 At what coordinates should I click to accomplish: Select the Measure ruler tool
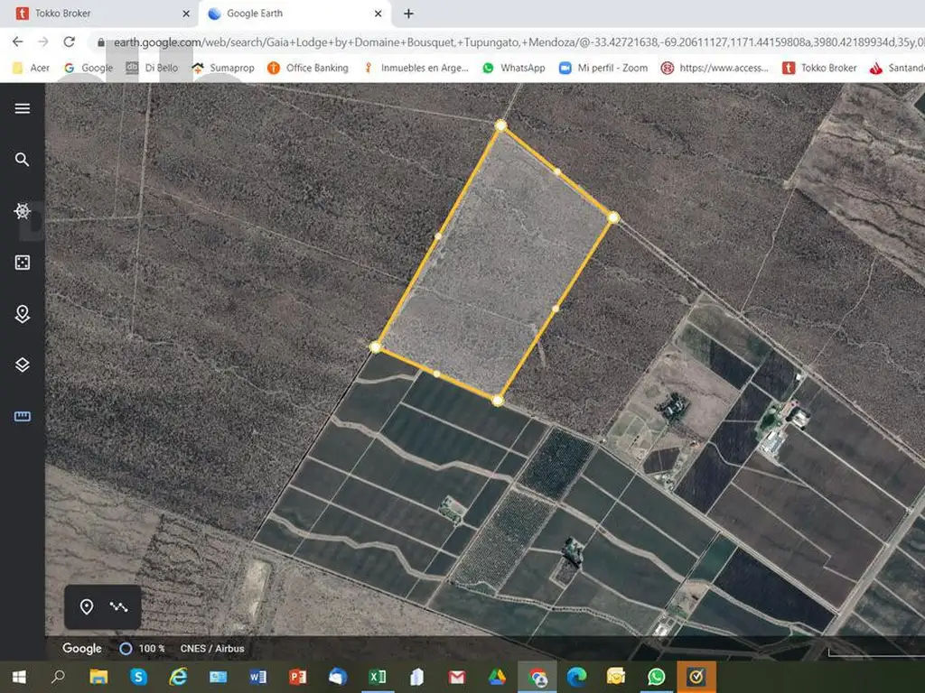pyautogui.click(x=23, y=416)
